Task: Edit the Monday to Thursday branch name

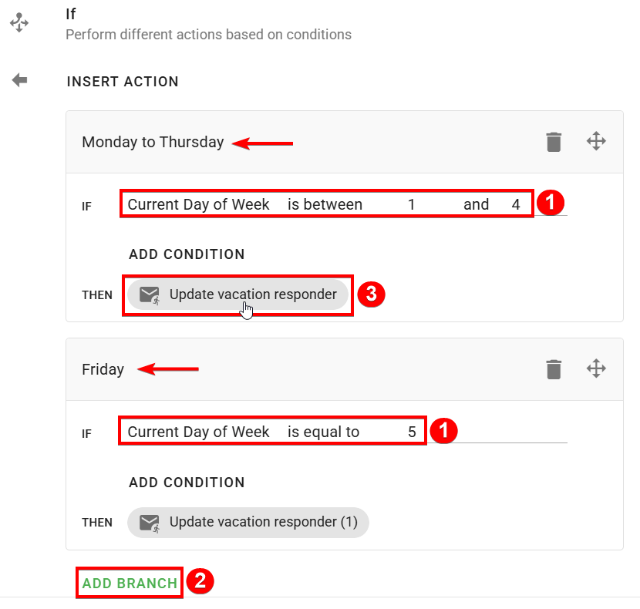Action: 153,142
